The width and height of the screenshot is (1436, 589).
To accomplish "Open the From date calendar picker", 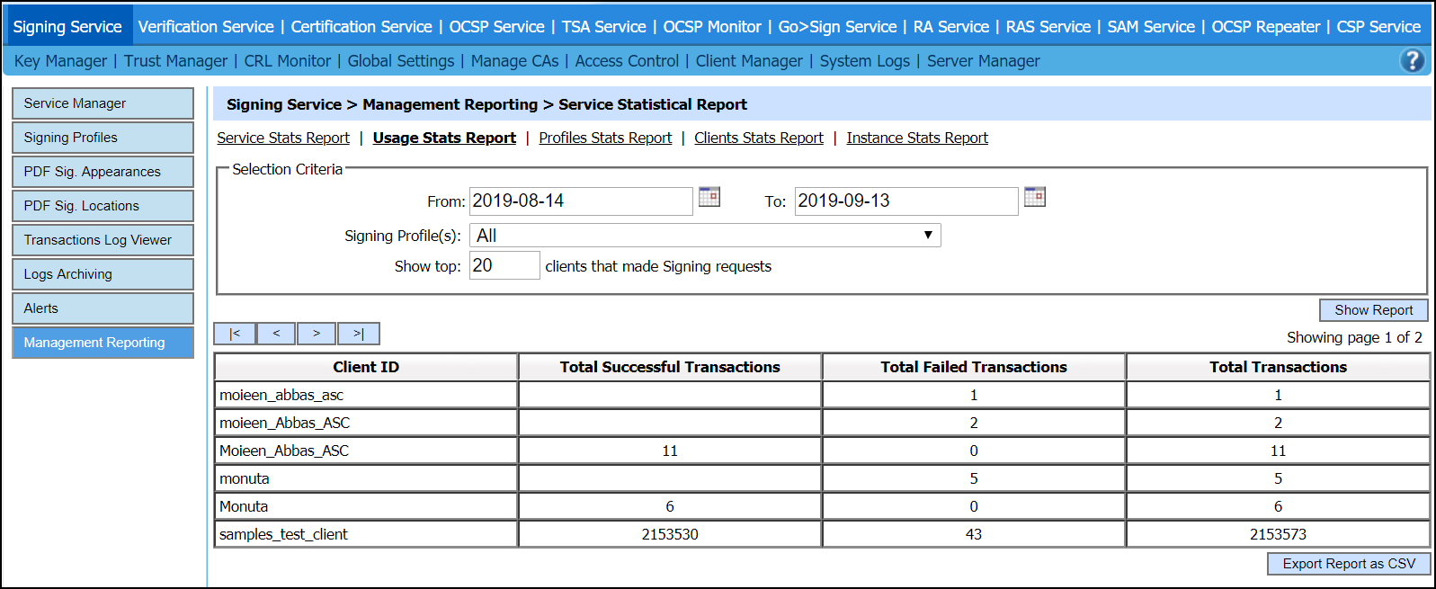I will 709,197.
